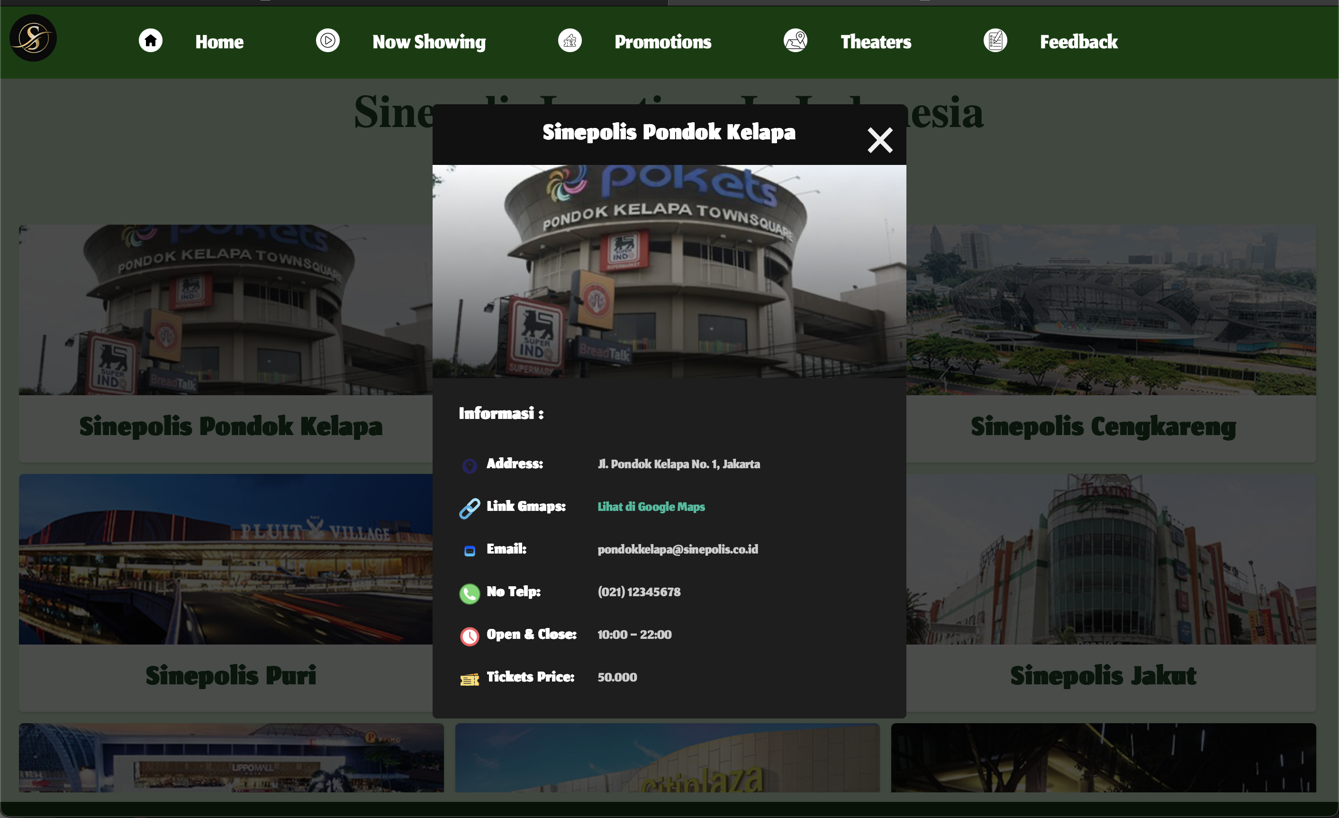Click the Pondok Kelapa Townsquare photo in popup
Viewport: 1339px width, 818px height.
point(669,272)
